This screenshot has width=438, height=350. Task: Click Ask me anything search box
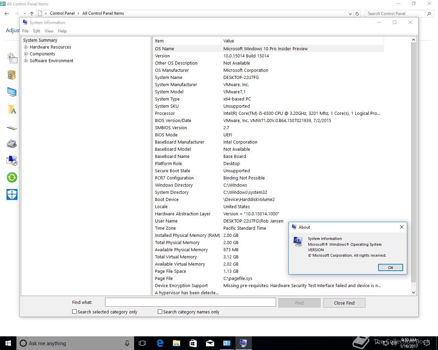(75, 343)
